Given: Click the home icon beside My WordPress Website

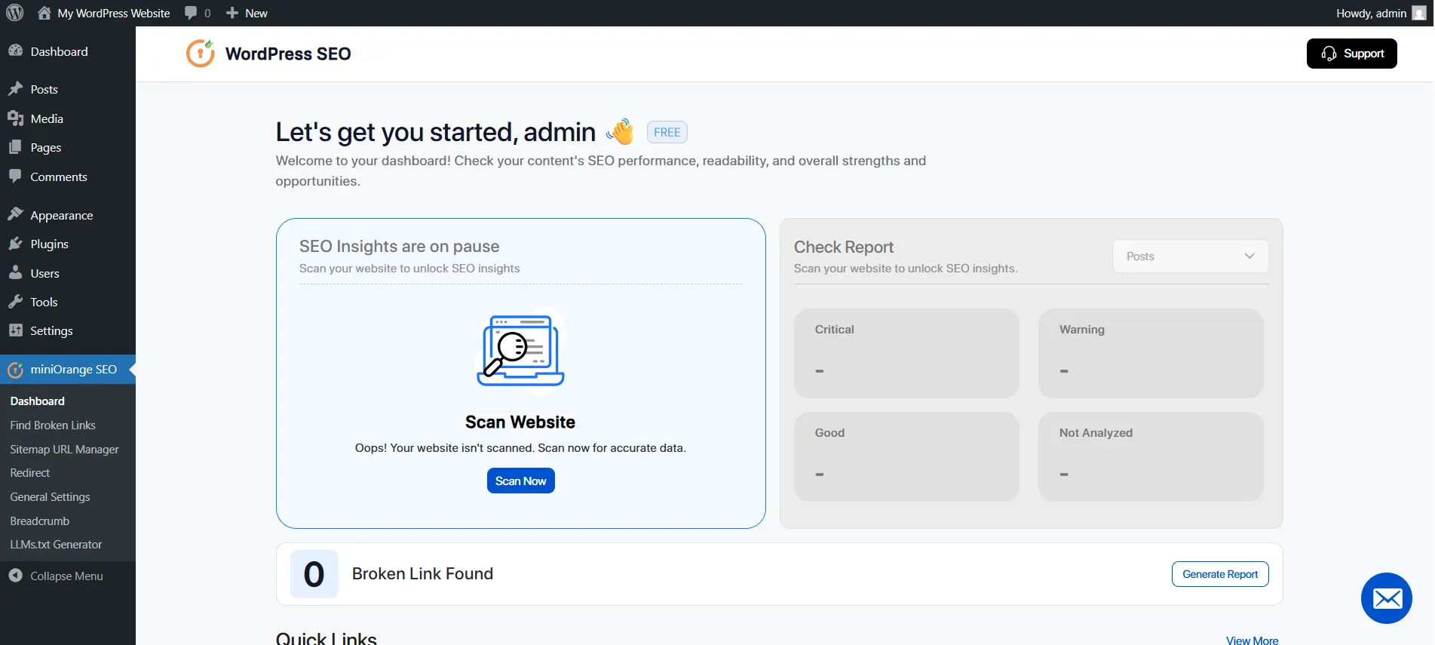Looking at the screenshot, I should point(44,13).
